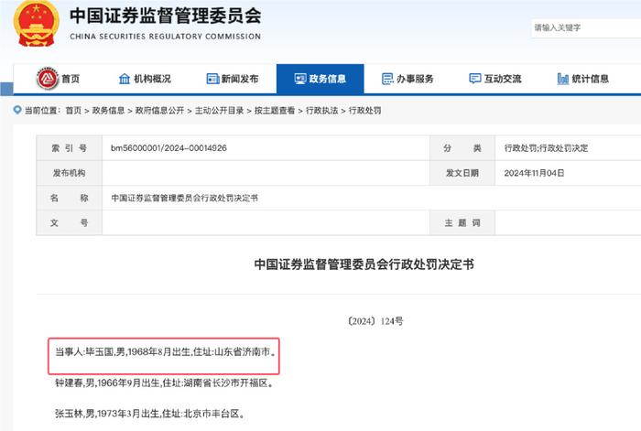Go to 主动公开目录 in the breadcrumb
This screenshot has height=431, width=641.
pos(220,111)
